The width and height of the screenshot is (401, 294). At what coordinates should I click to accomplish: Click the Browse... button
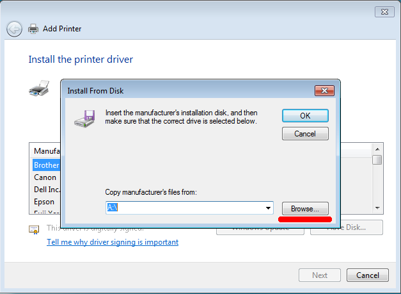tap(305, 208)
